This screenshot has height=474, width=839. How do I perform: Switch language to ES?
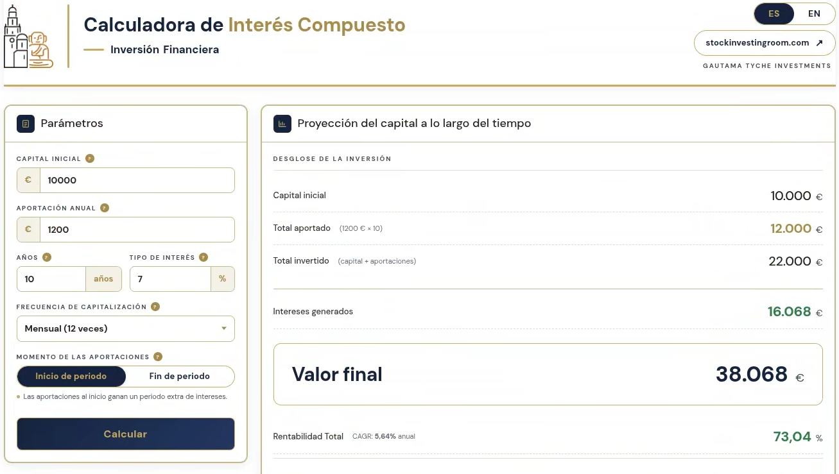(774, 13)
